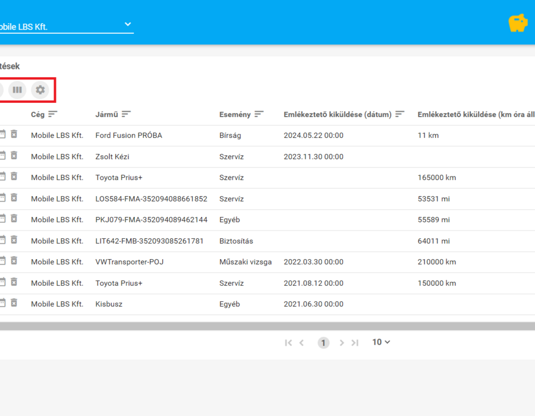Viewport: 535px width, 416px height.
Task: Sort by the Cég column icon
Action: 53,114
